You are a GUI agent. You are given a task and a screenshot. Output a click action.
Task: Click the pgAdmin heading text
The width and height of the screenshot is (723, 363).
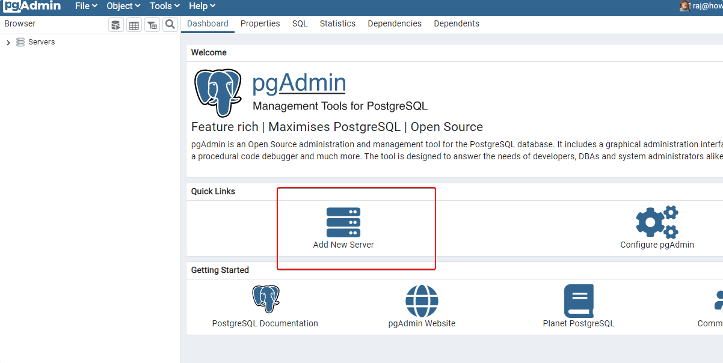coord(299,83)
